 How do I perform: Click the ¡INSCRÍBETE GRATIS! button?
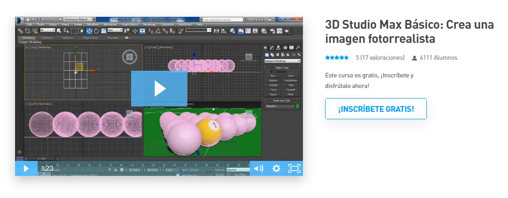[376, 109]
